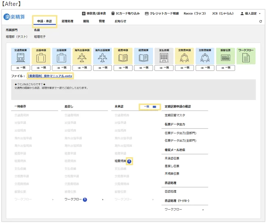
Task: Open クレジットカード明細 in the top bar
Action: tap(161, 13)
